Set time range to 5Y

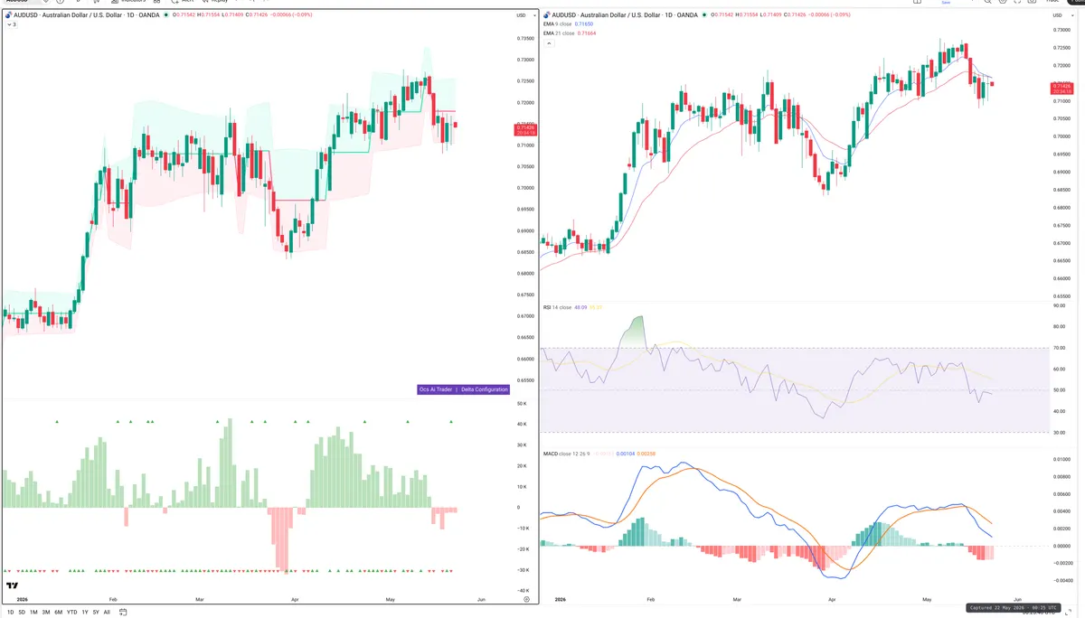click(96, 612)
